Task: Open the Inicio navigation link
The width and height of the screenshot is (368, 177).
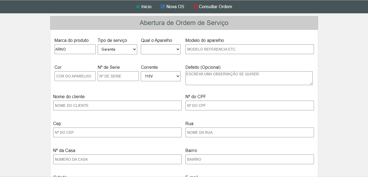Action: pos(146,7)
